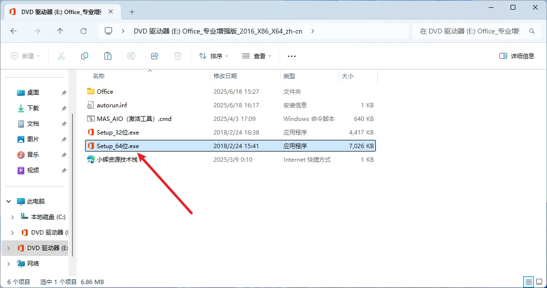Select MAS_AIO（激活工具）.cmd file name

click(134, 119)
